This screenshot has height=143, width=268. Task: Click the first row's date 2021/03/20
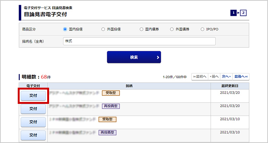(230, 93)
